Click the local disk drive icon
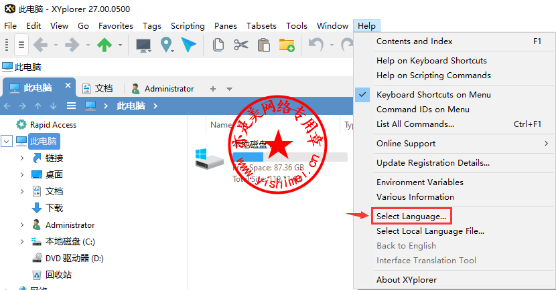The height and width of the screenshot is (290, 556). coord(209,159)
